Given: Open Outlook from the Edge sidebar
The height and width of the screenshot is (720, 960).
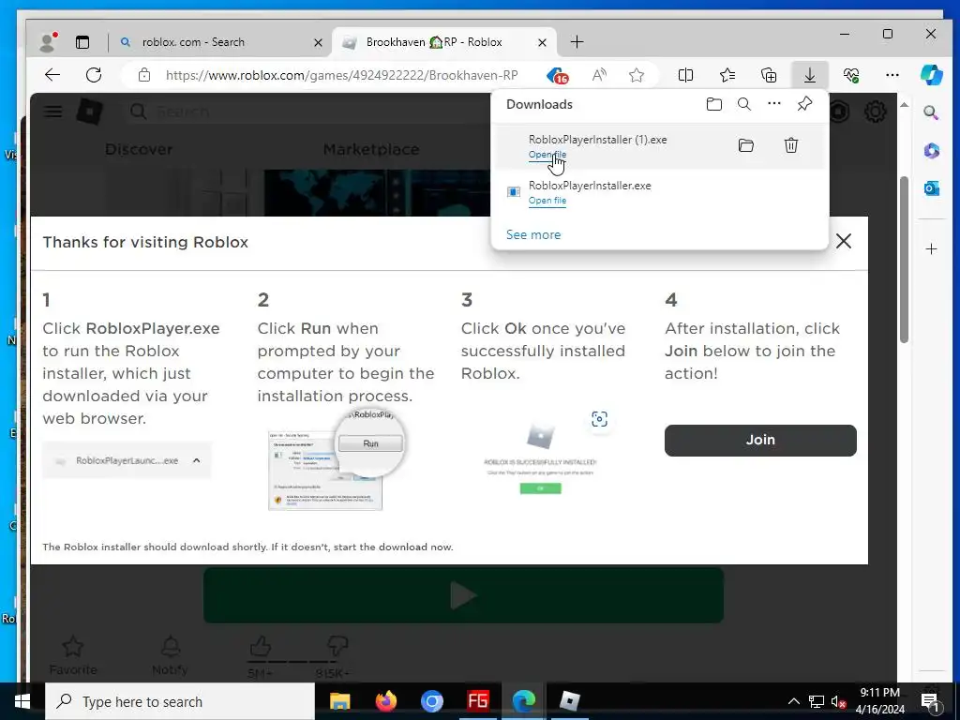Looking at the screenshot, I should coord(931,188).
